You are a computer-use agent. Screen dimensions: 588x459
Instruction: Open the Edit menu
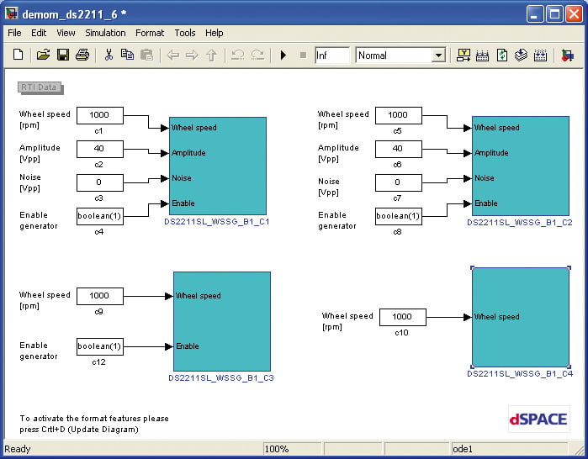(39, 33)
